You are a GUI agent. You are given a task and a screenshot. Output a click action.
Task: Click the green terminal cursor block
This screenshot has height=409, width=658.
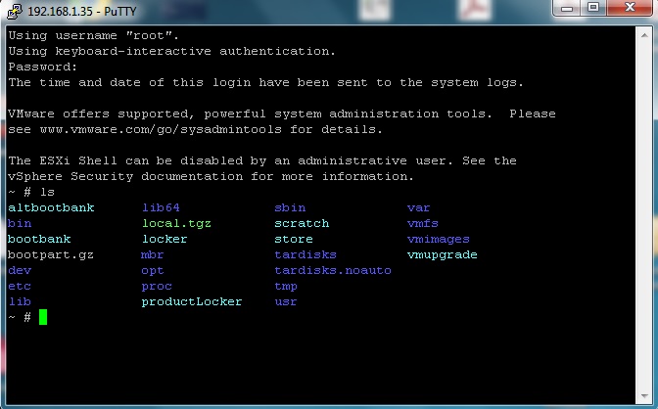click(x=43, y=317)
